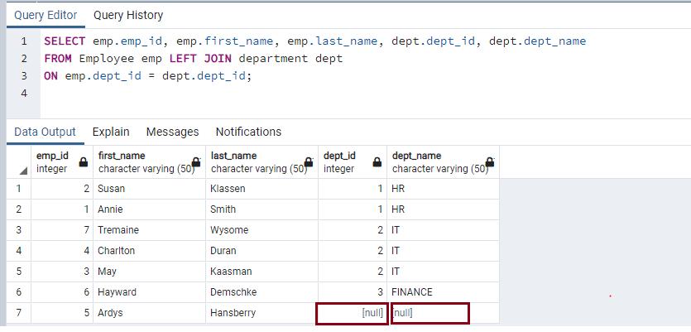Click the lock icon in emp_id header
Image resolution: width=691 pixels, height=332 pixels.
point(83,163)
